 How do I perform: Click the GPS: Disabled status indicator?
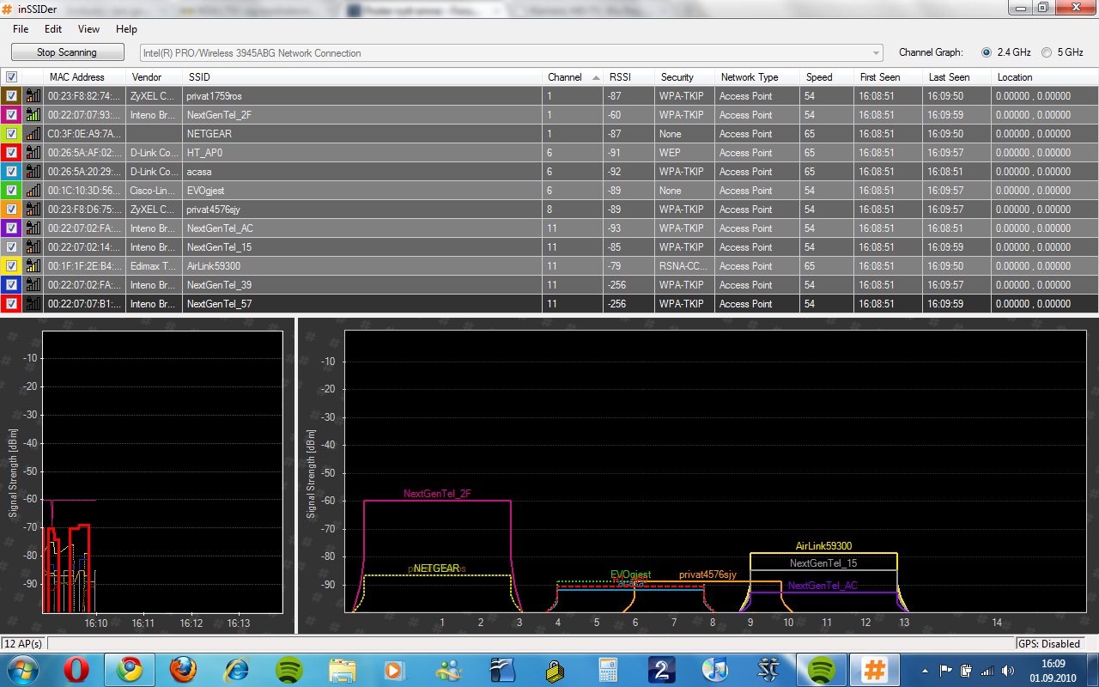click(1048, 644)
